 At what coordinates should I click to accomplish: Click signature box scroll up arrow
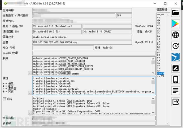pyautogui.click(x=153, y=98)
